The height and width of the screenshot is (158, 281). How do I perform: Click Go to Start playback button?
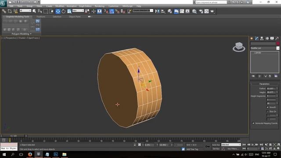pos(244,144)
